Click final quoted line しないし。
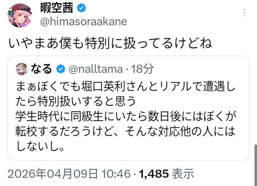This screenshot has height=186, width=257. 39,147
